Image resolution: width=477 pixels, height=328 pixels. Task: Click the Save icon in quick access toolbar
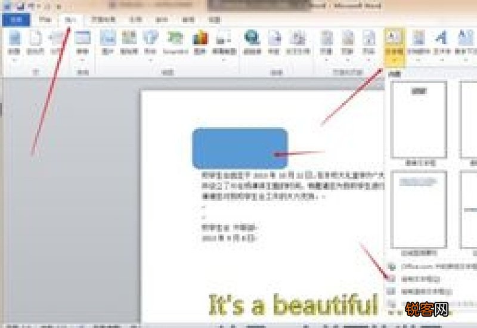(20, 6)
